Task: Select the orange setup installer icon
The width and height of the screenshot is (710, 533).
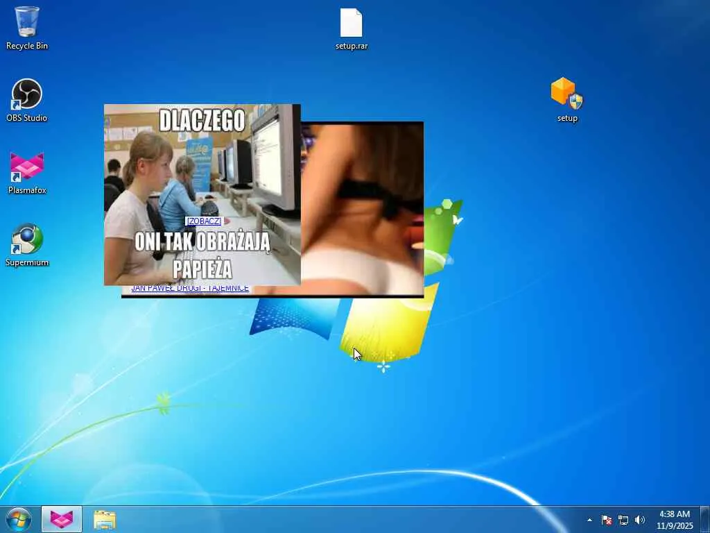Action: point(567,100)
